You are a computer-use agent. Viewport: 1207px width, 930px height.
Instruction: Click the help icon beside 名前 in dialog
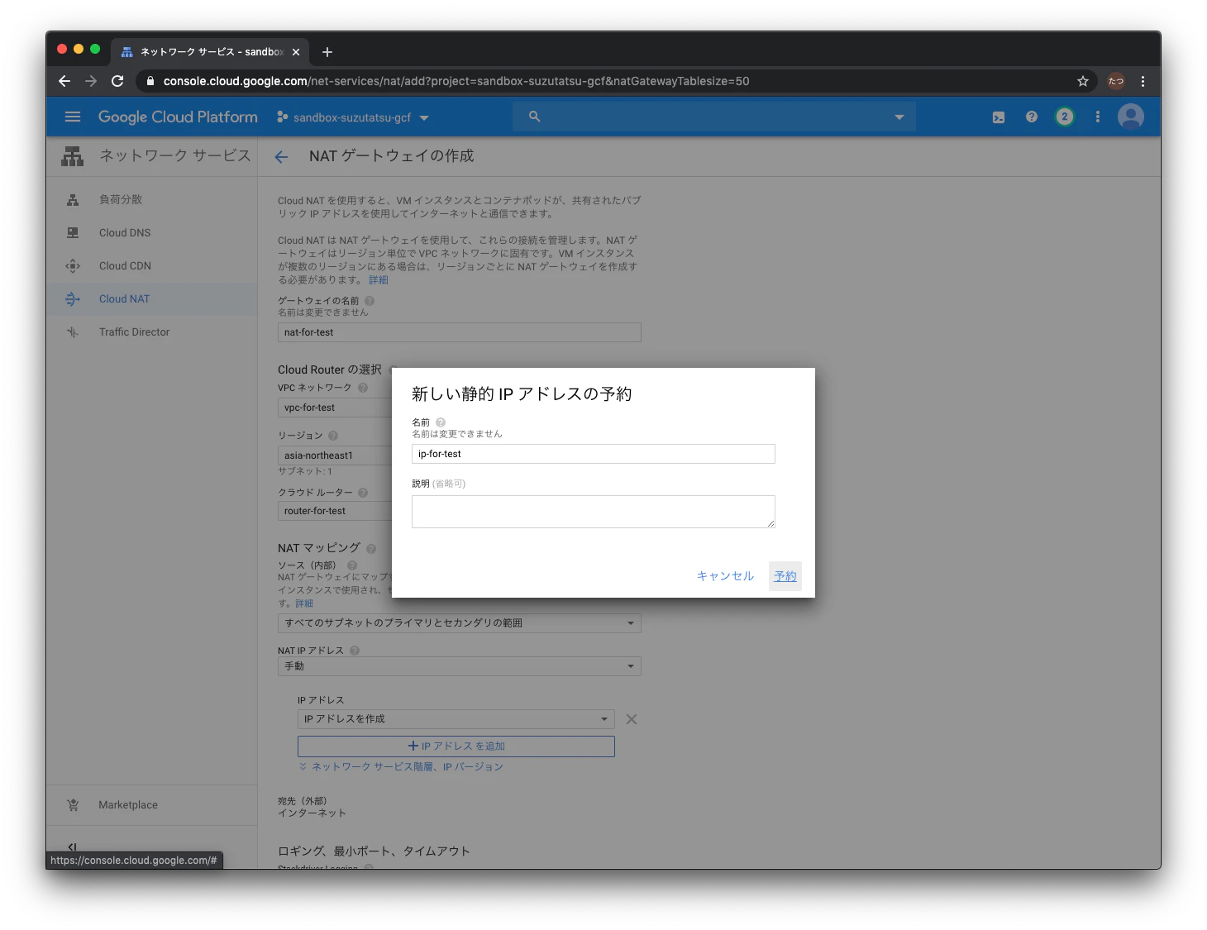pyautogui.click(x=441, y=422)
